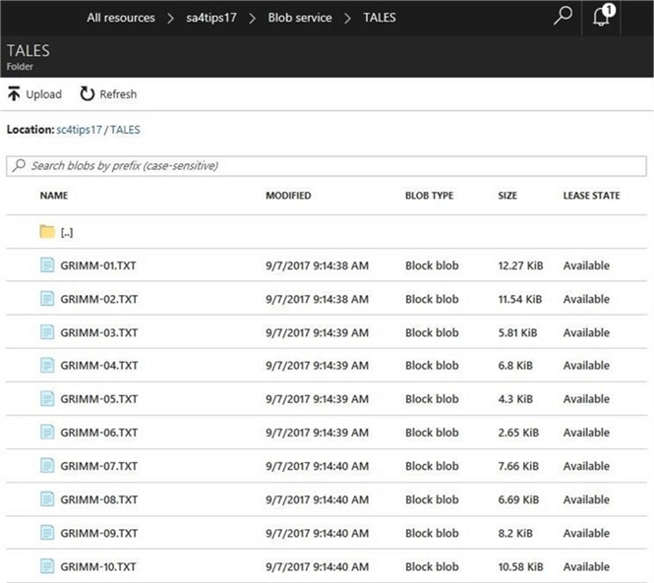Click file icon beside GRIMM-06.TXT
654x583 pixels.
(47, 433)
